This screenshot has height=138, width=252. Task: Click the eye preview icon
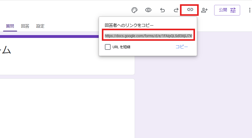click(x=148, y=10)
